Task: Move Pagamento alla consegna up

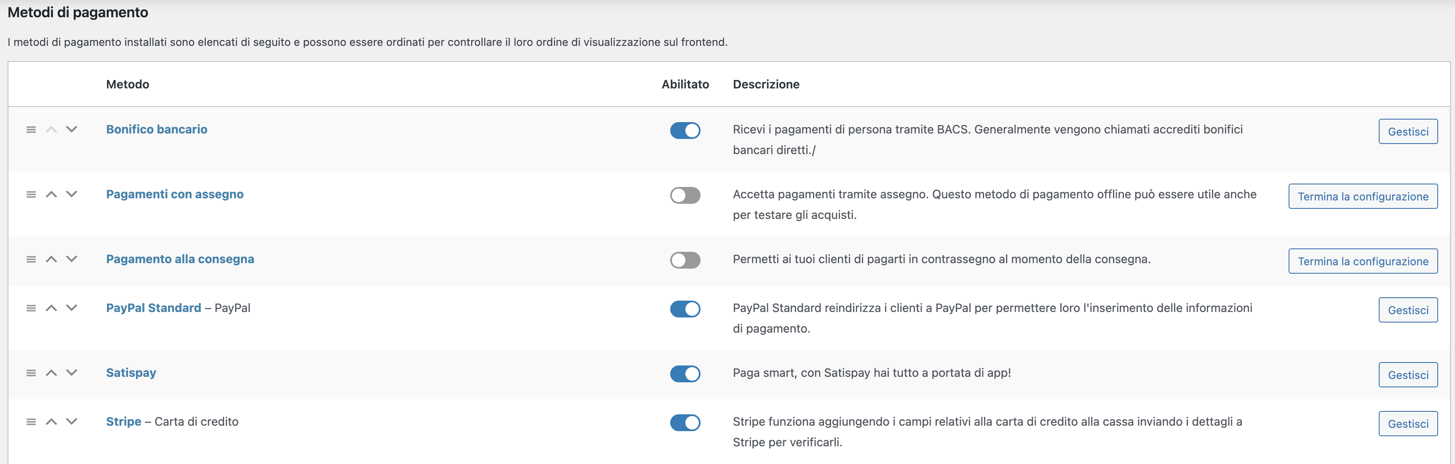Action: point(51,259)
